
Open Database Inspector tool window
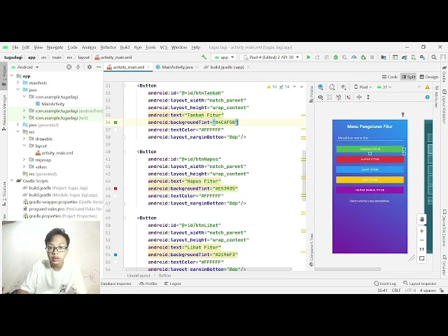coord(116,283)
